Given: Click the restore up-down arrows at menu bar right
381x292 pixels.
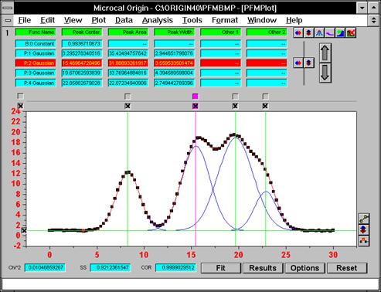Looking at the screenshot, I should point(373,20).
